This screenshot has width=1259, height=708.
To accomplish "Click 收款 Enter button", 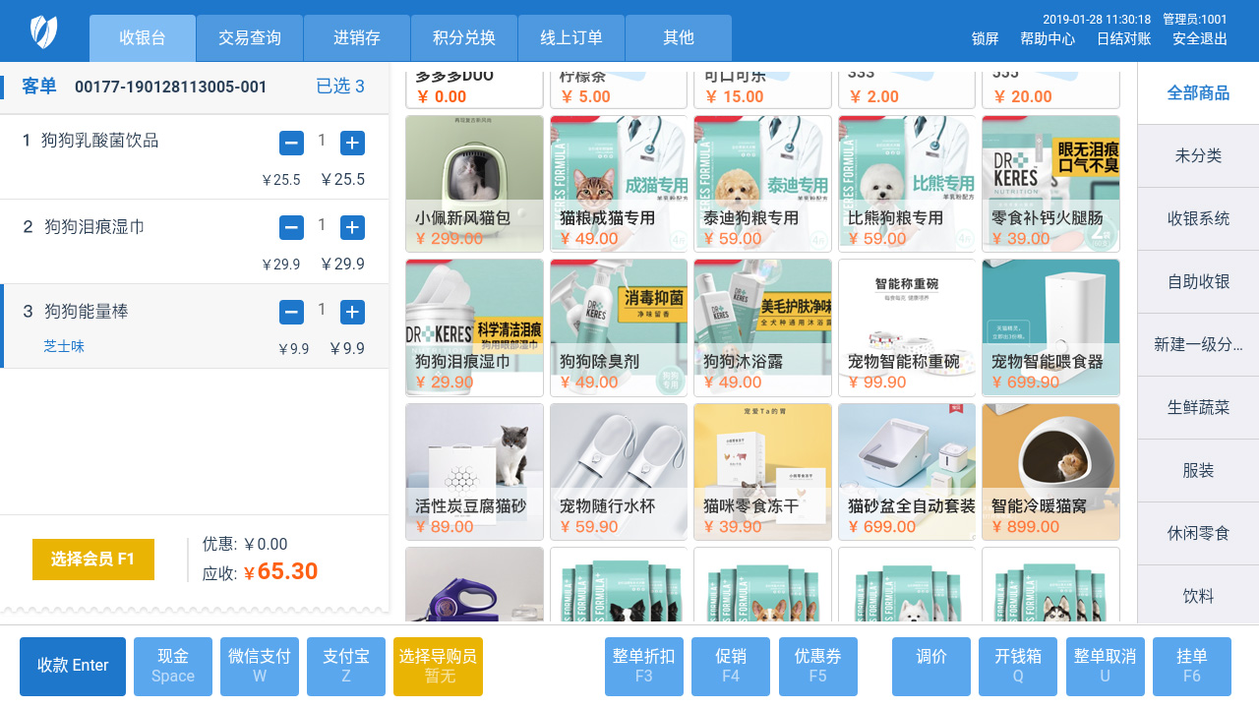I will tap(73, 666).
